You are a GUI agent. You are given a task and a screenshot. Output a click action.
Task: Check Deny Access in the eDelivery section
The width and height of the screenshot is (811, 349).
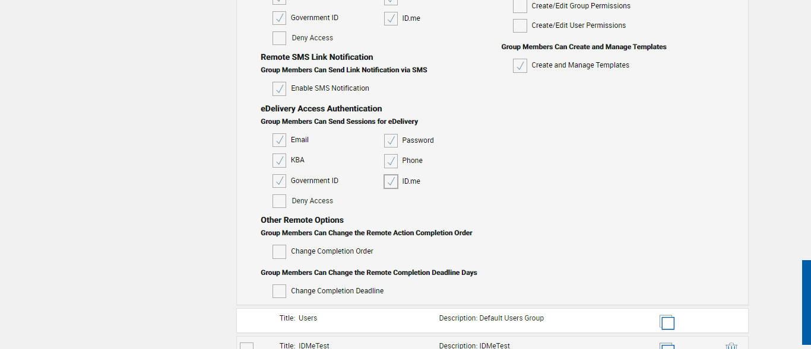coord(279,201)
